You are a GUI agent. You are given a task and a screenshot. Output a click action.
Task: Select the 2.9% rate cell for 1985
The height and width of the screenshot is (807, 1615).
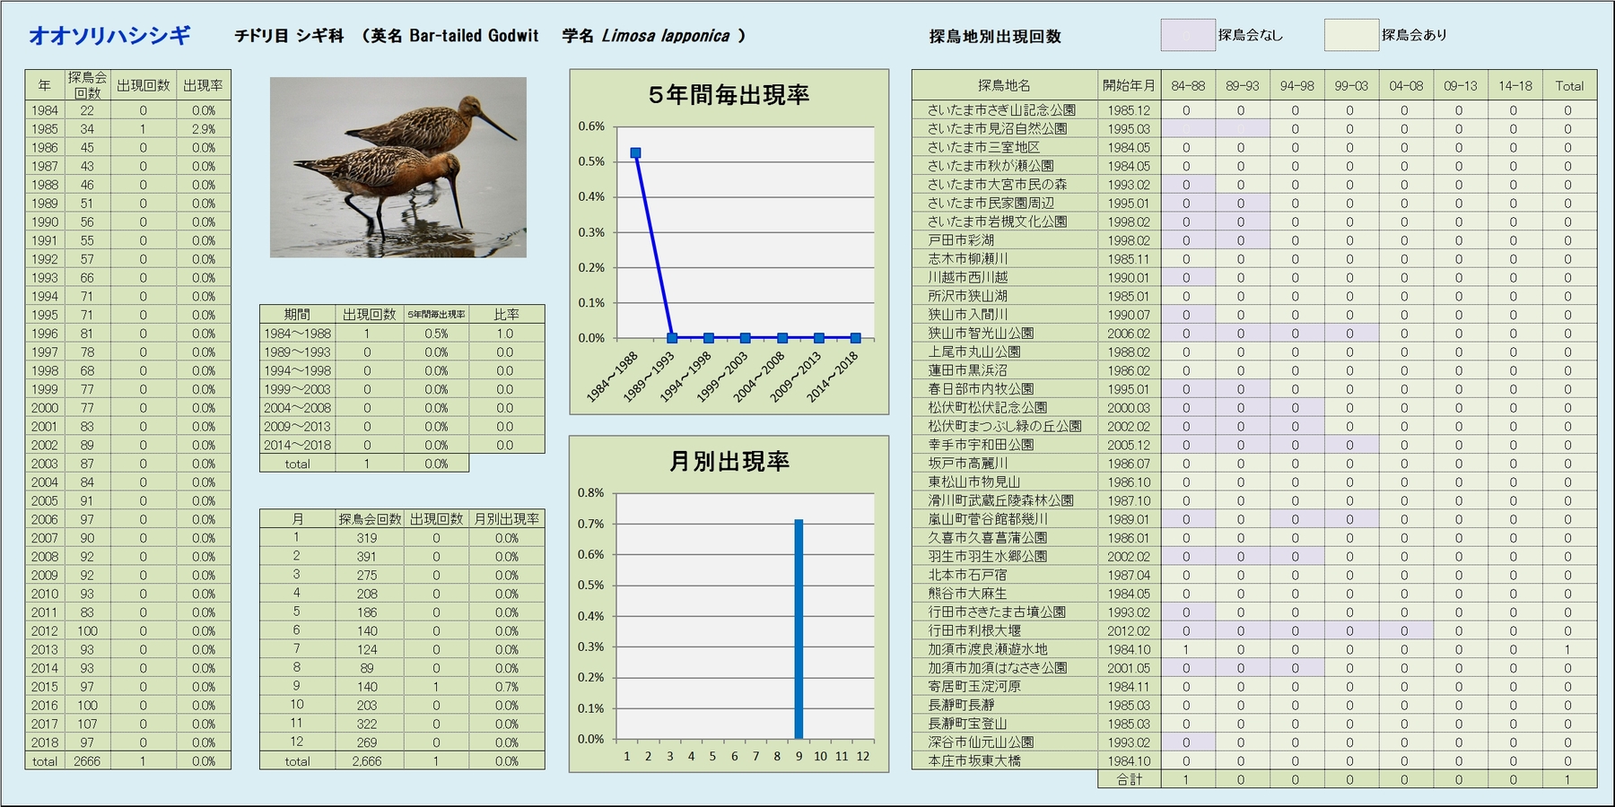click(x=203, y=129)
